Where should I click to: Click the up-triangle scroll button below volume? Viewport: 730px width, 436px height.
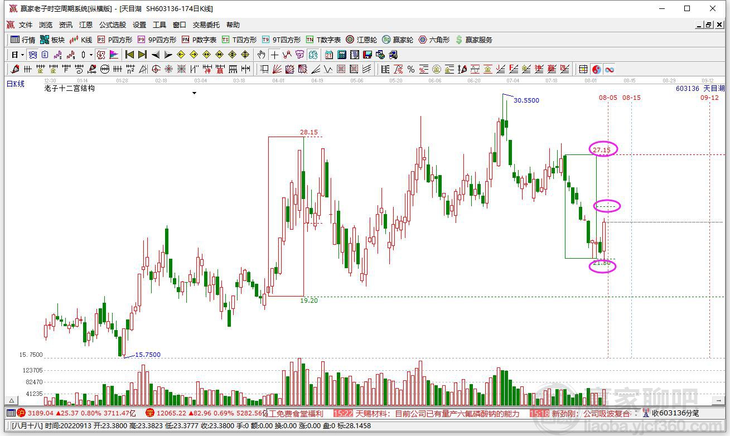pos(11,400)
